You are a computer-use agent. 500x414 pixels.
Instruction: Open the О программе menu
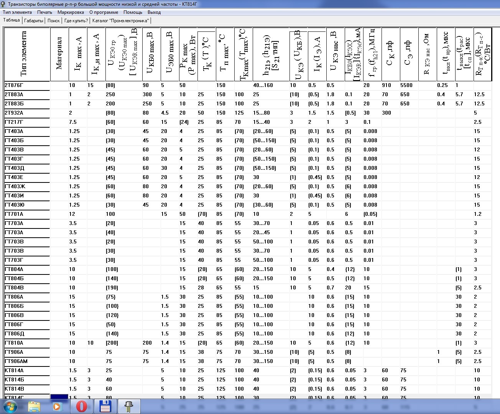pos(104,12)
